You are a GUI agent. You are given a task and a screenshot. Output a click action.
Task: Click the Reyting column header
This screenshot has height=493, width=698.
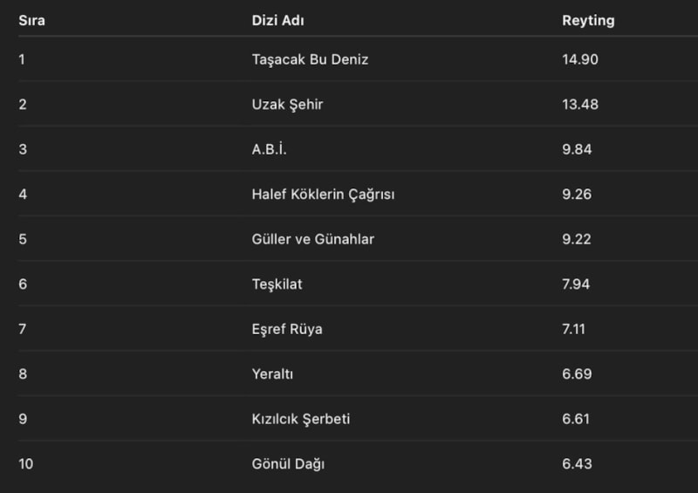[588, 20]
